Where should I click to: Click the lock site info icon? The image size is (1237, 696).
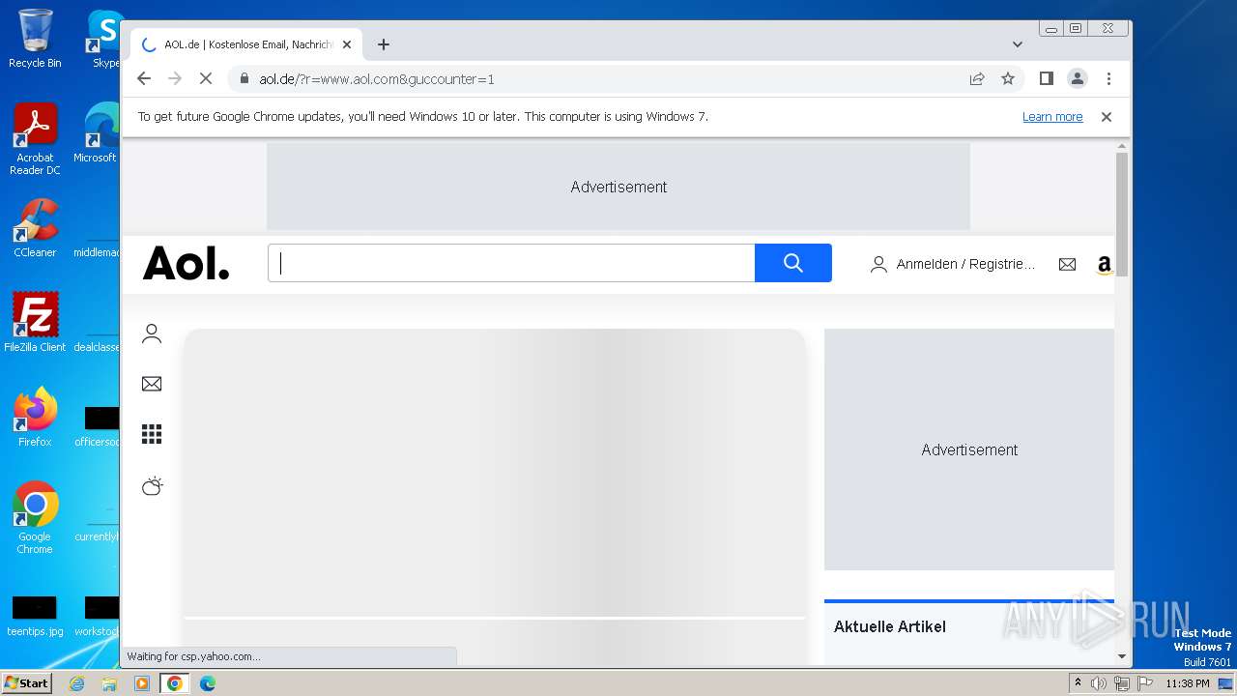245,78
